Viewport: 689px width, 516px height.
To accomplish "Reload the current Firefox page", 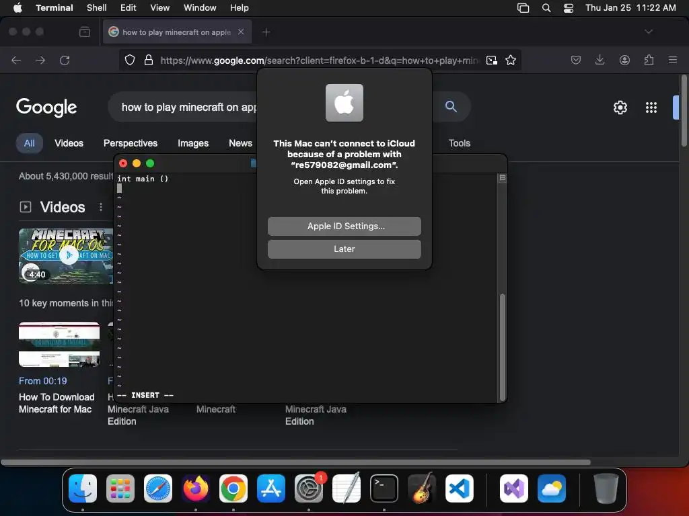I will (x=65, y=60).
